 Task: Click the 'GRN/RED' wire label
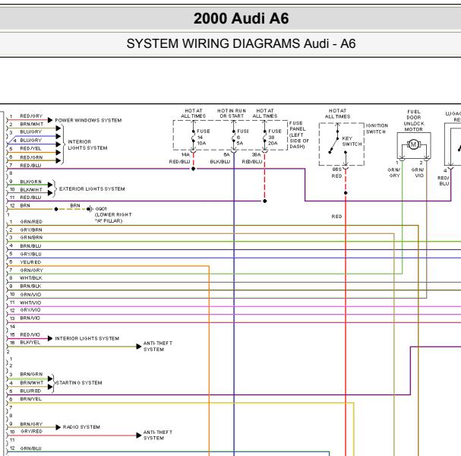(31, 222)
